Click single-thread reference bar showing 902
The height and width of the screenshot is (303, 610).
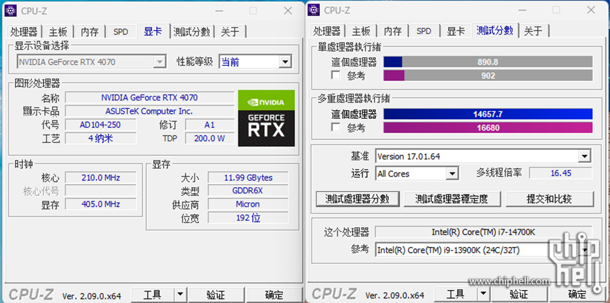coord(488,75)
